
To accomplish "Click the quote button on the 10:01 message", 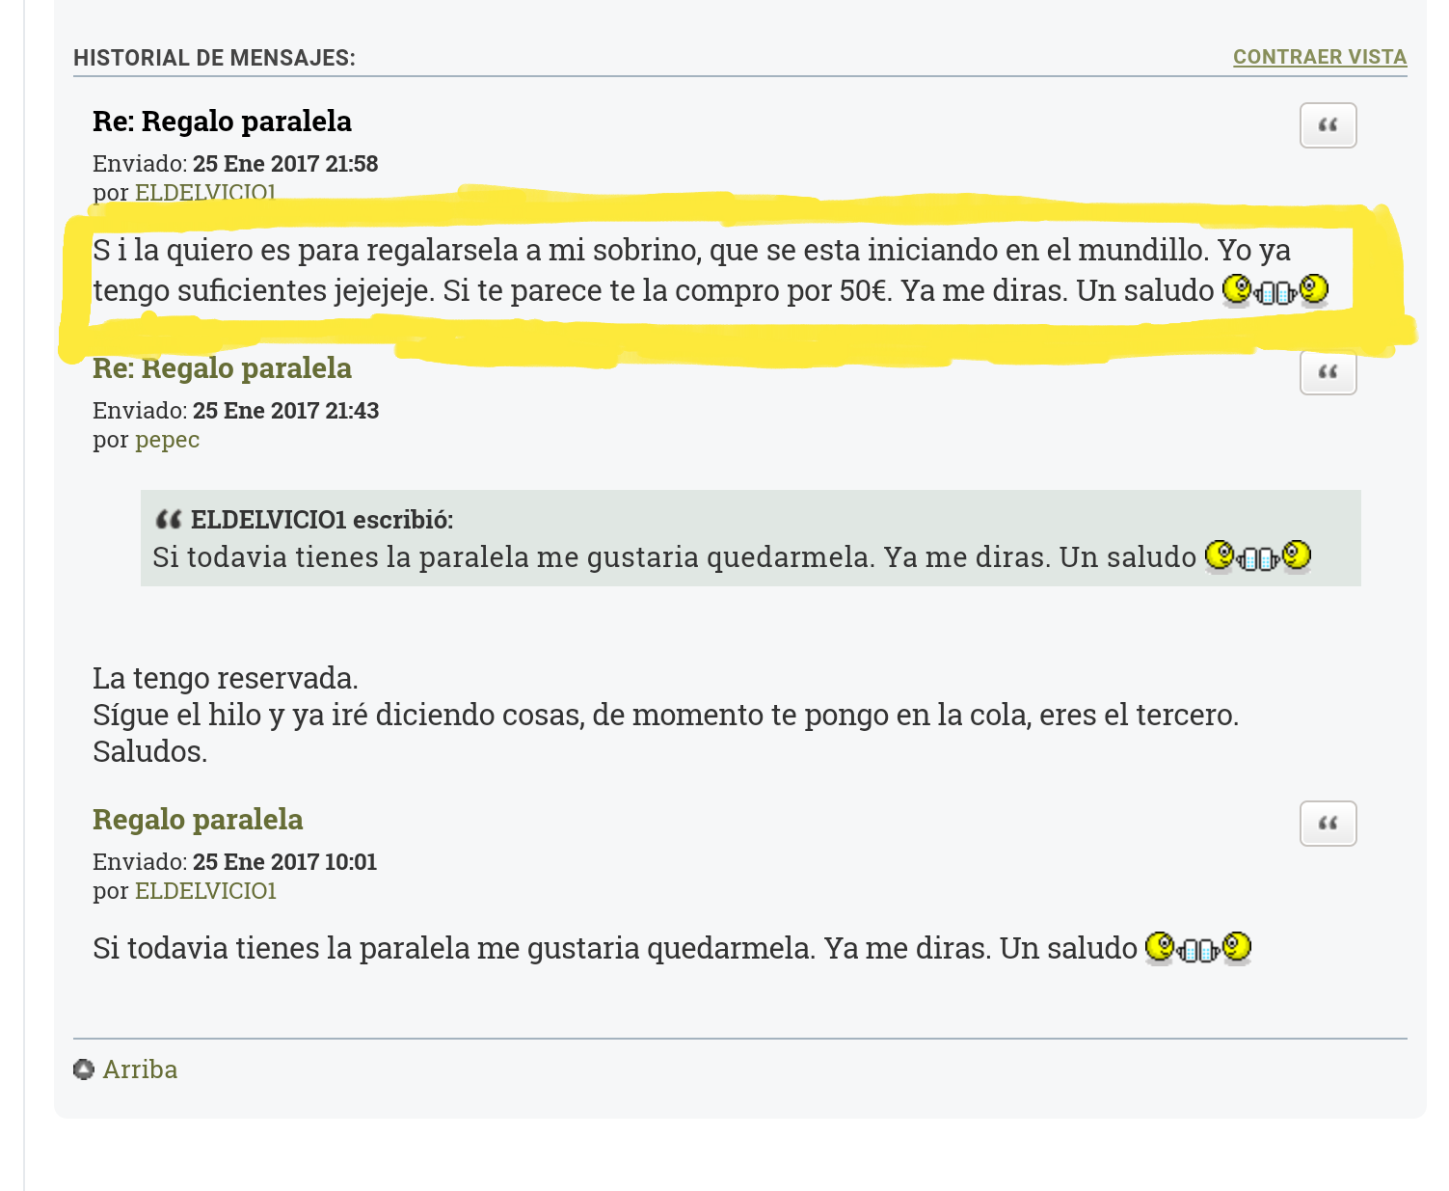I will tap(1328, 824).
